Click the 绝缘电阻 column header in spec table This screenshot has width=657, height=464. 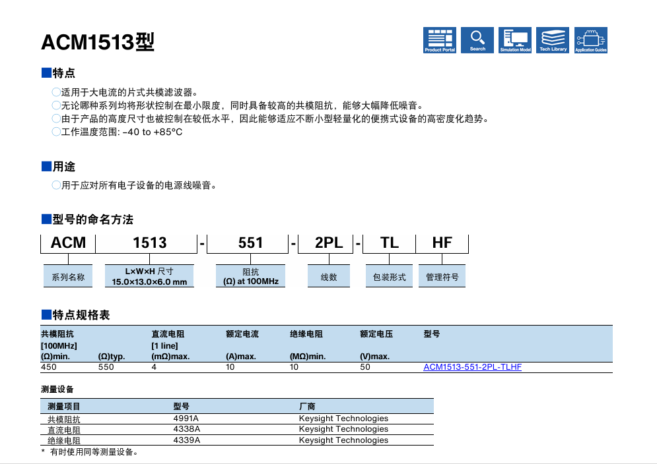(306, 334)
